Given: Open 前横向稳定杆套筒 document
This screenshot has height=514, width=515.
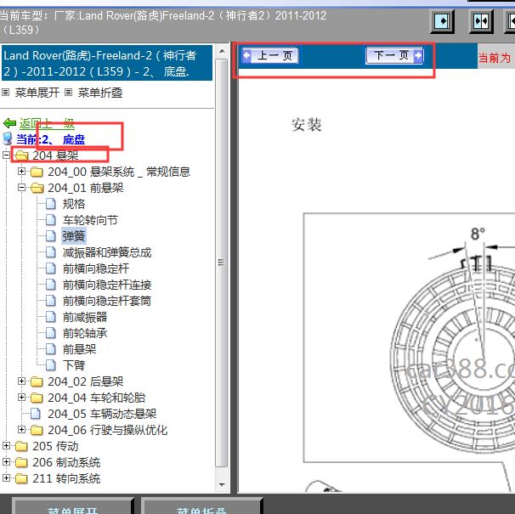Looking at the screenshot, I should 107,301.
